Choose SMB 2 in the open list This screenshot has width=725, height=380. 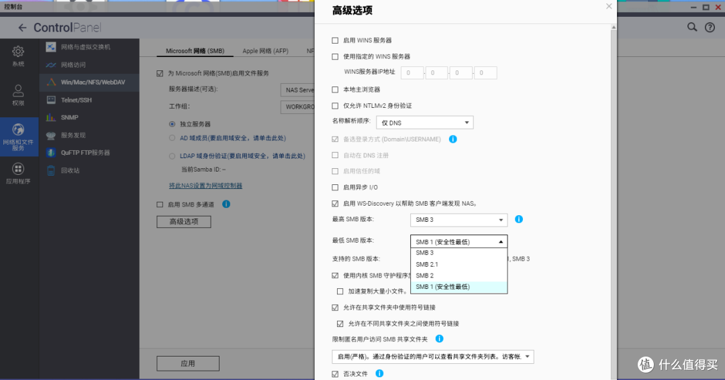coord(458,275)
